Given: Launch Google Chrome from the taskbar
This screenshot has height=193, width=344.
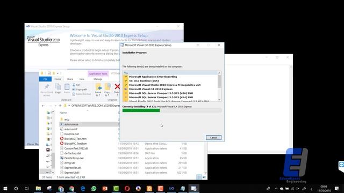Looking at the screenshot, I should pos(71,188).
